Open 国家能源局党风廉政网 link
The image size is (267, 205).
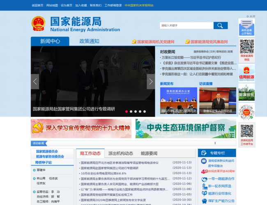pyautogui.click(x=209, y=42)
